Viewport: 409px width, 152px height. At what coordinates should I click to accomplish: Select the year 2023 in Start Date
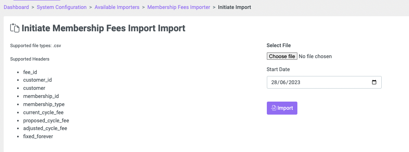(294, 82)
